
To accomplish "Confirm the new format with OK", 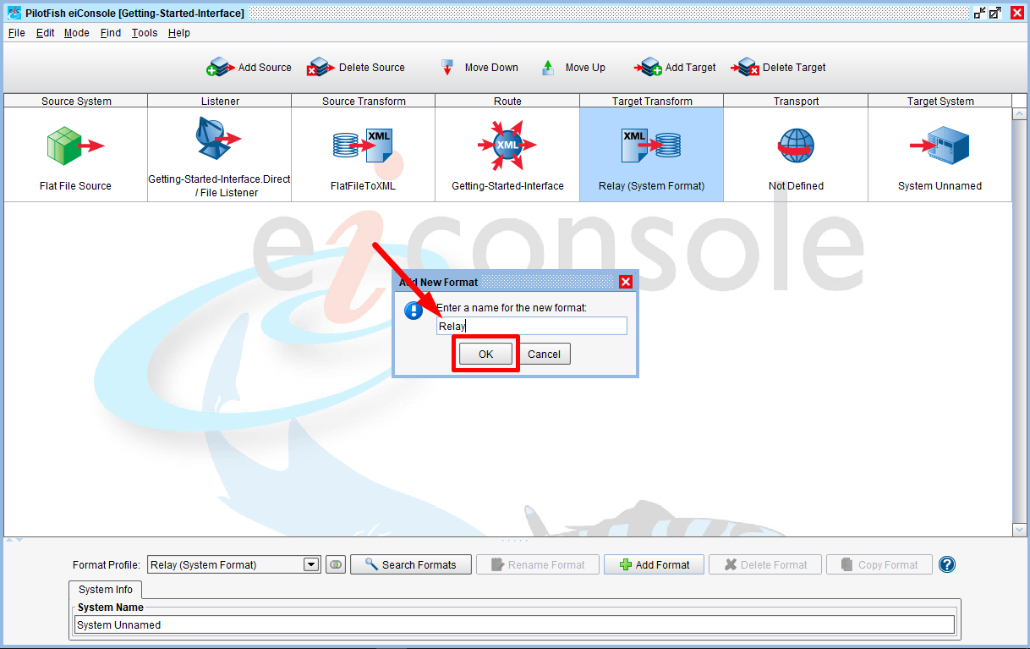I will [485, 354].
